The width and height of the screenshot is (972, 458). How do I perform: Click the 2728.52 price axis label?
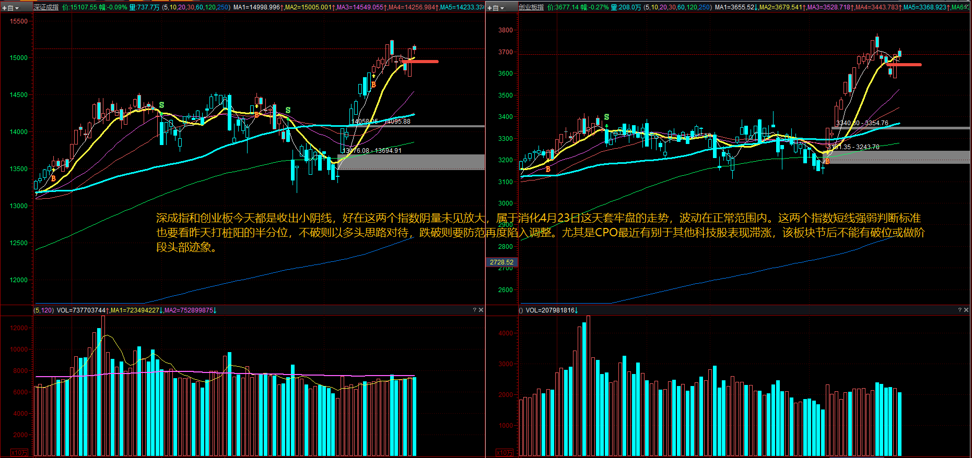[x=501, y=262]
